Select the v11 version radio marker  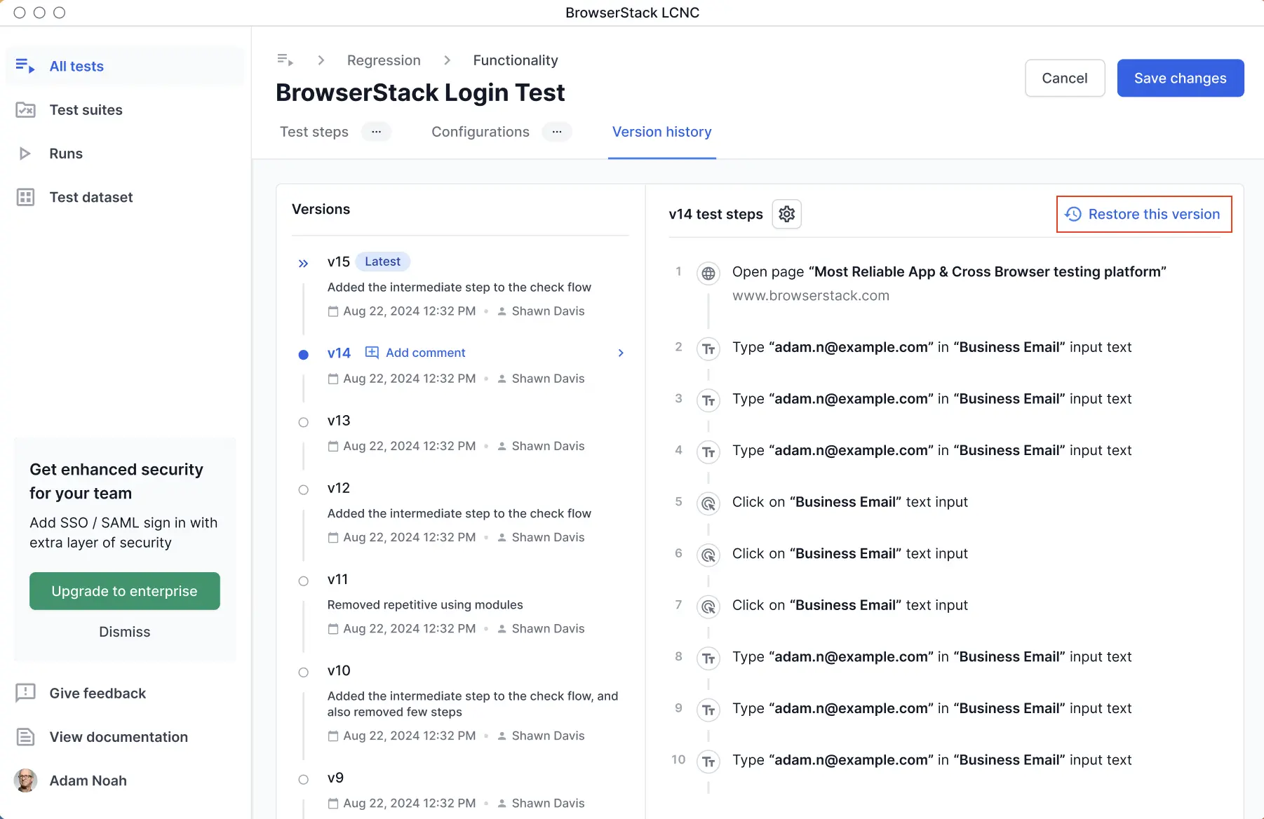click(x=303, y=581)
